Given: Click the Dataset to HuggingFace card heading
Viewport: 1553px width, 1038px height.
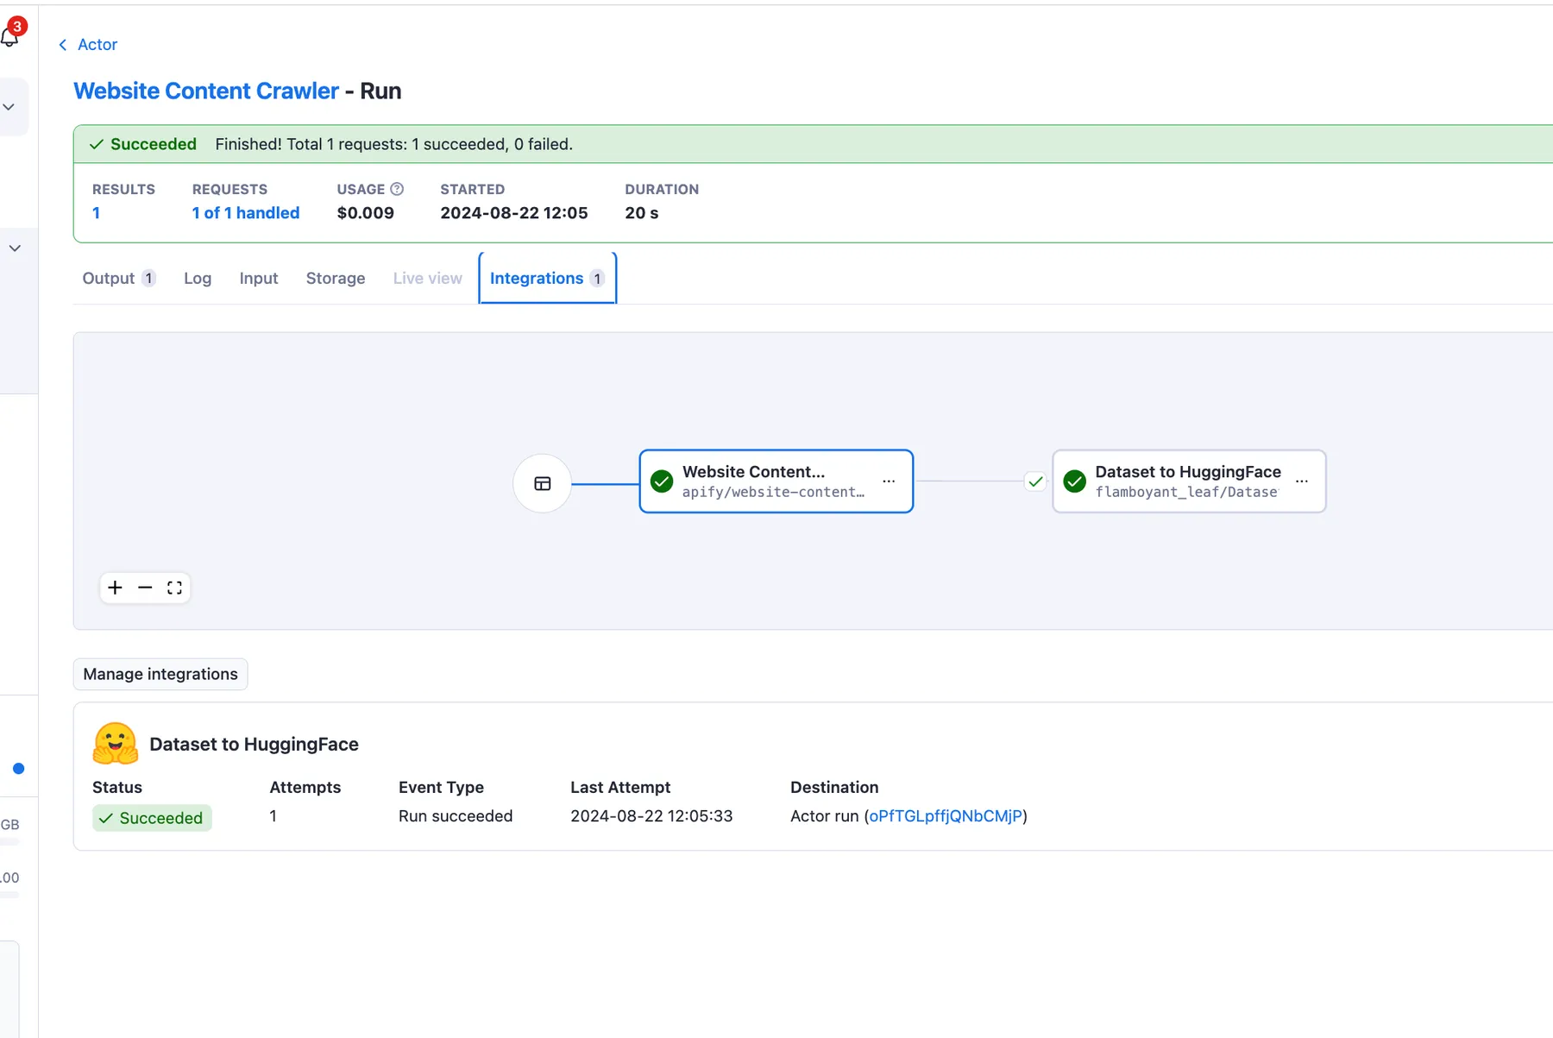Looking at the screenshot, I should (x=255, y=745).
